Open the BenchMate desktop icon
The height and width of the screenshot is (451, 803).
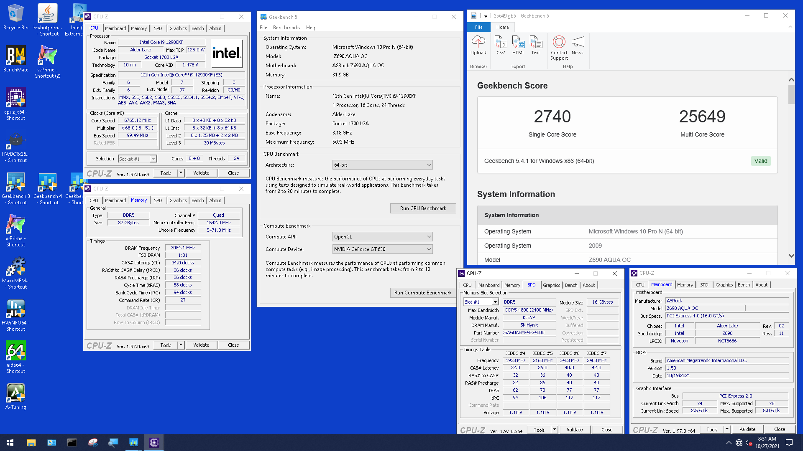coord(15,59)
